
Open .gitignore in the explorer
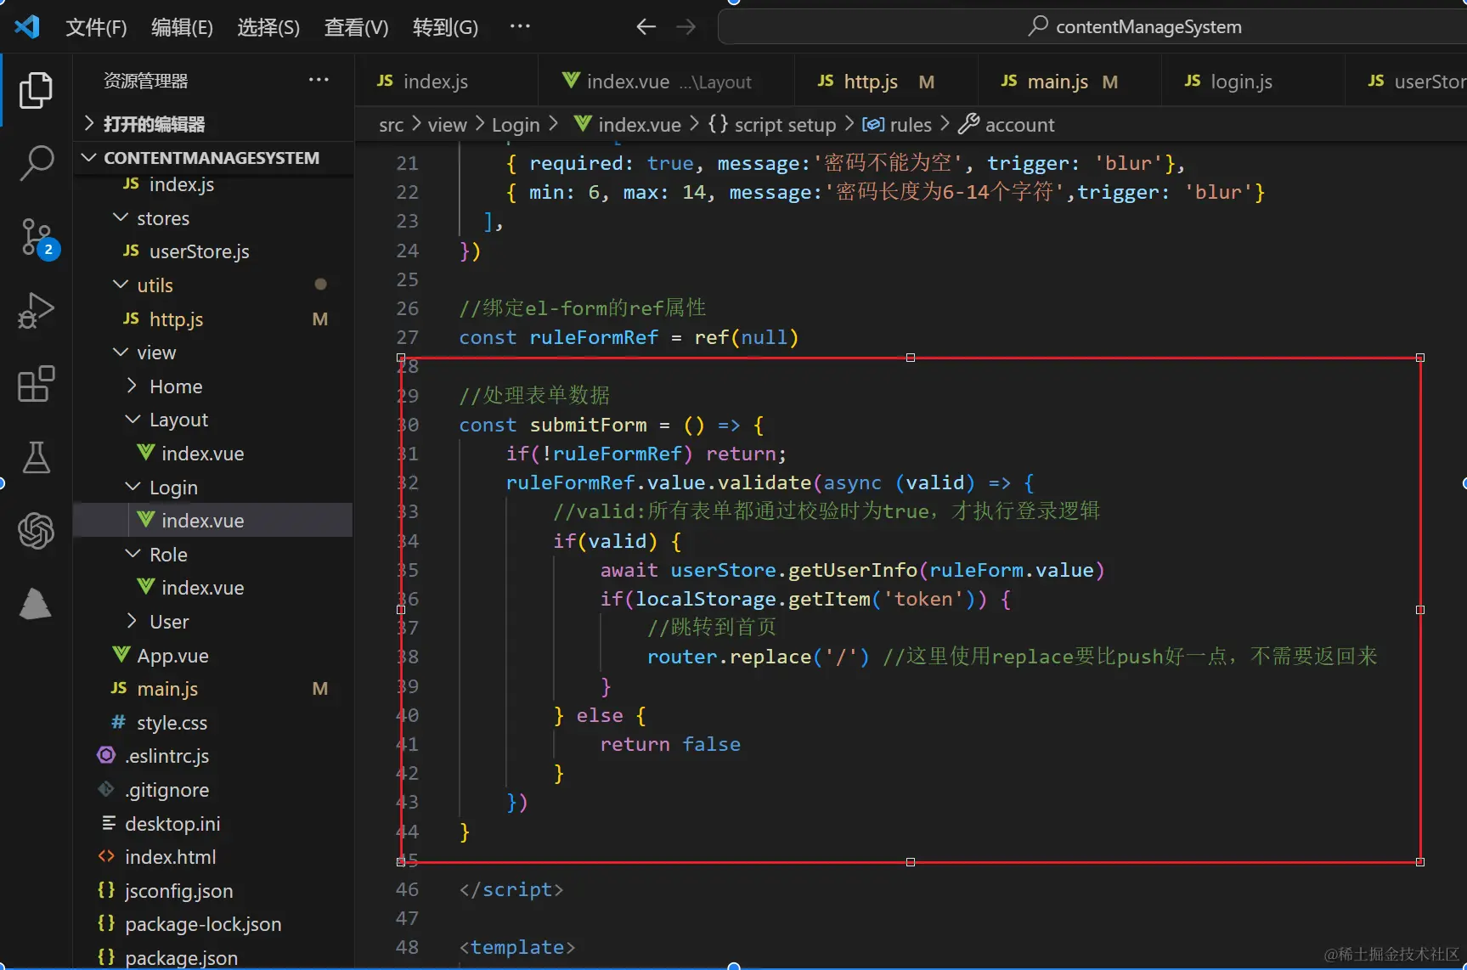point(212,790)
